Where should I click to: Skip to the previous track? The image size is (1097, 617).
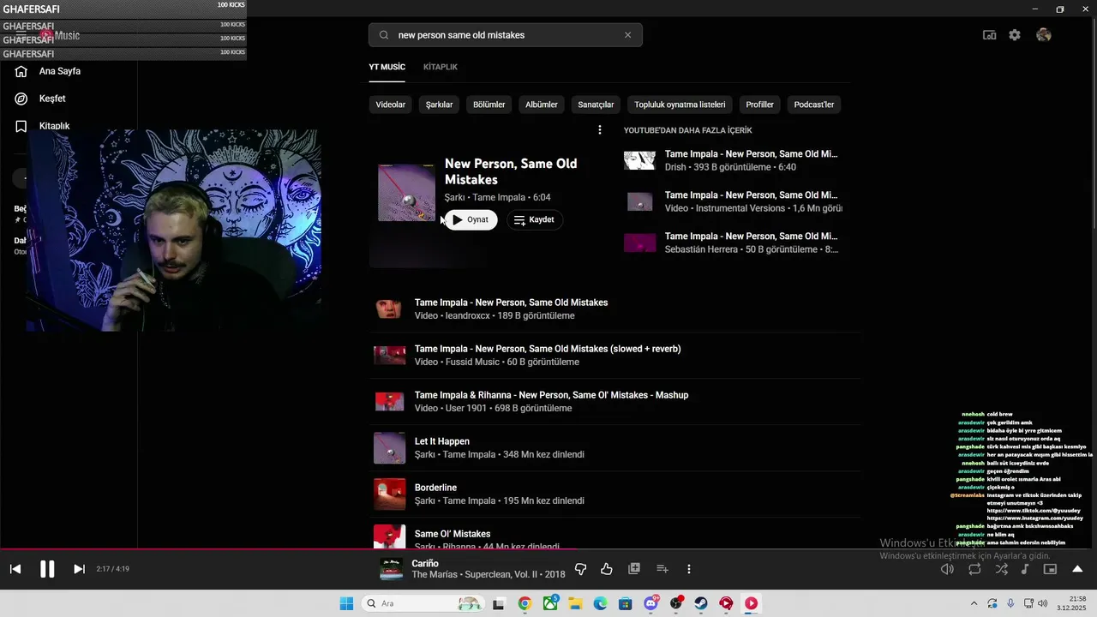click(x=15, y=569)
